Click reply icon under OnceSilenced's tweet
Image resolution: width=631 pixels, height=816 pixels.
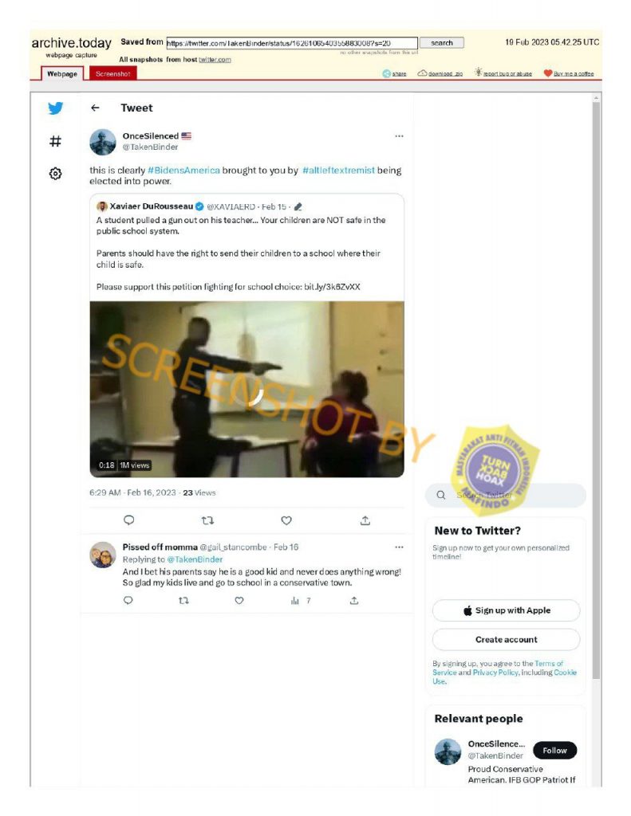tap(128, 520)
